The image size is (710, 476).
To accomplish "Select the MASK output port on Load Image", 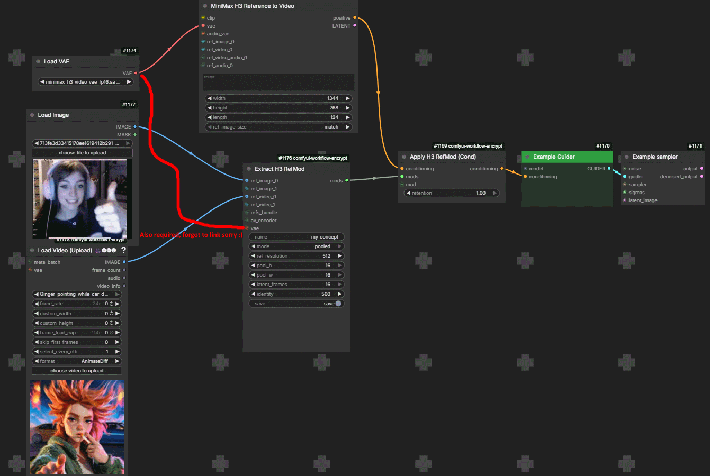I will (x=135, y=135).
